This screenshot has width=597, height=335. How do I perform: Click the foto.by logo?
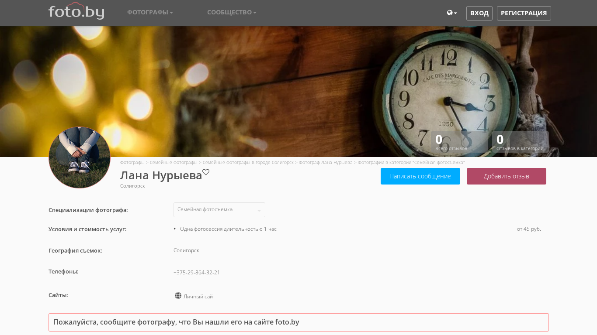point(76,12)
